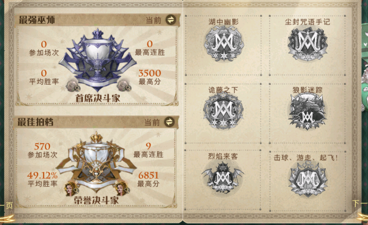Screen dimensions: 368x225
Task: Click the purple 首席决斗家 trophy
Action: tap(97, 59)
